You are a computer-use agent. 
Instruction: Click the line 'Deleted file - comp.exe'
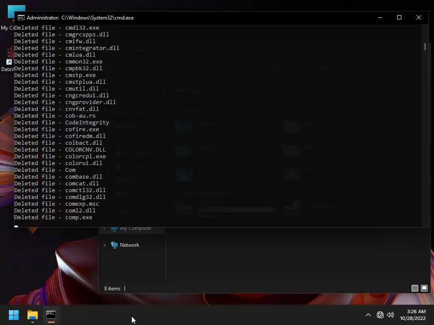[53, 217]
